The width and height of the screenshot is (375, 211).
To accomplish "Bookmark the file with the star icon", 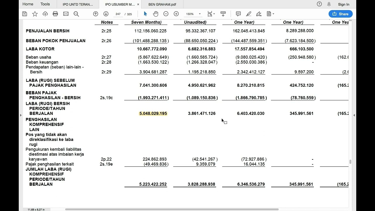I will [x=35, y=14].
